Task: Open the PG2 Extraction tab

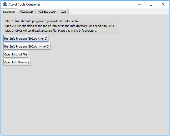Action: 47,12
